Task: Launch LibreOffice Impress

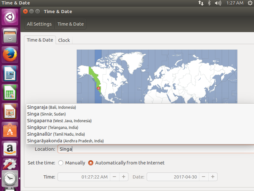Action: coord(10,111)
